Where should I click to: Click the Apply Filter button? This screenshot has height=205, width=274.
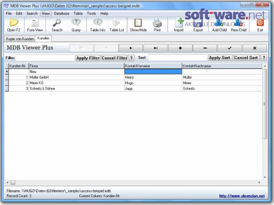[x=88, y=58]
